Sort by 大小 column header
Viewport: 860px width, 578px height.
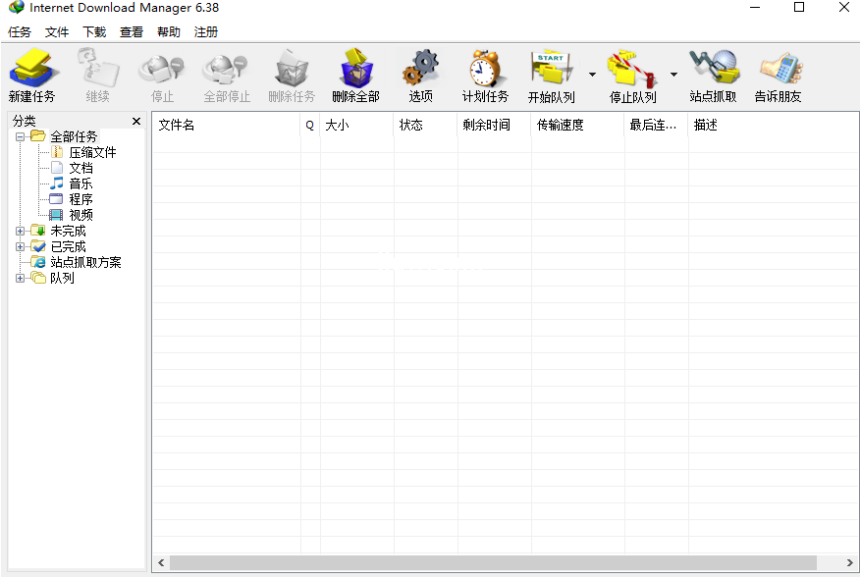pos(357,125)
